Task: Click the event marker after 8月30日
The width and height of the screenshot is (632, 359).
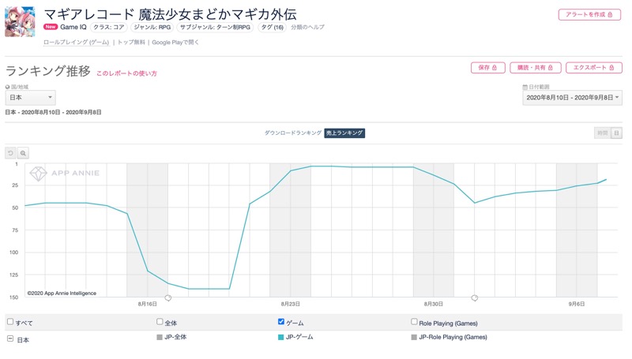Action: pyautogui.click(x=475, y=297)
